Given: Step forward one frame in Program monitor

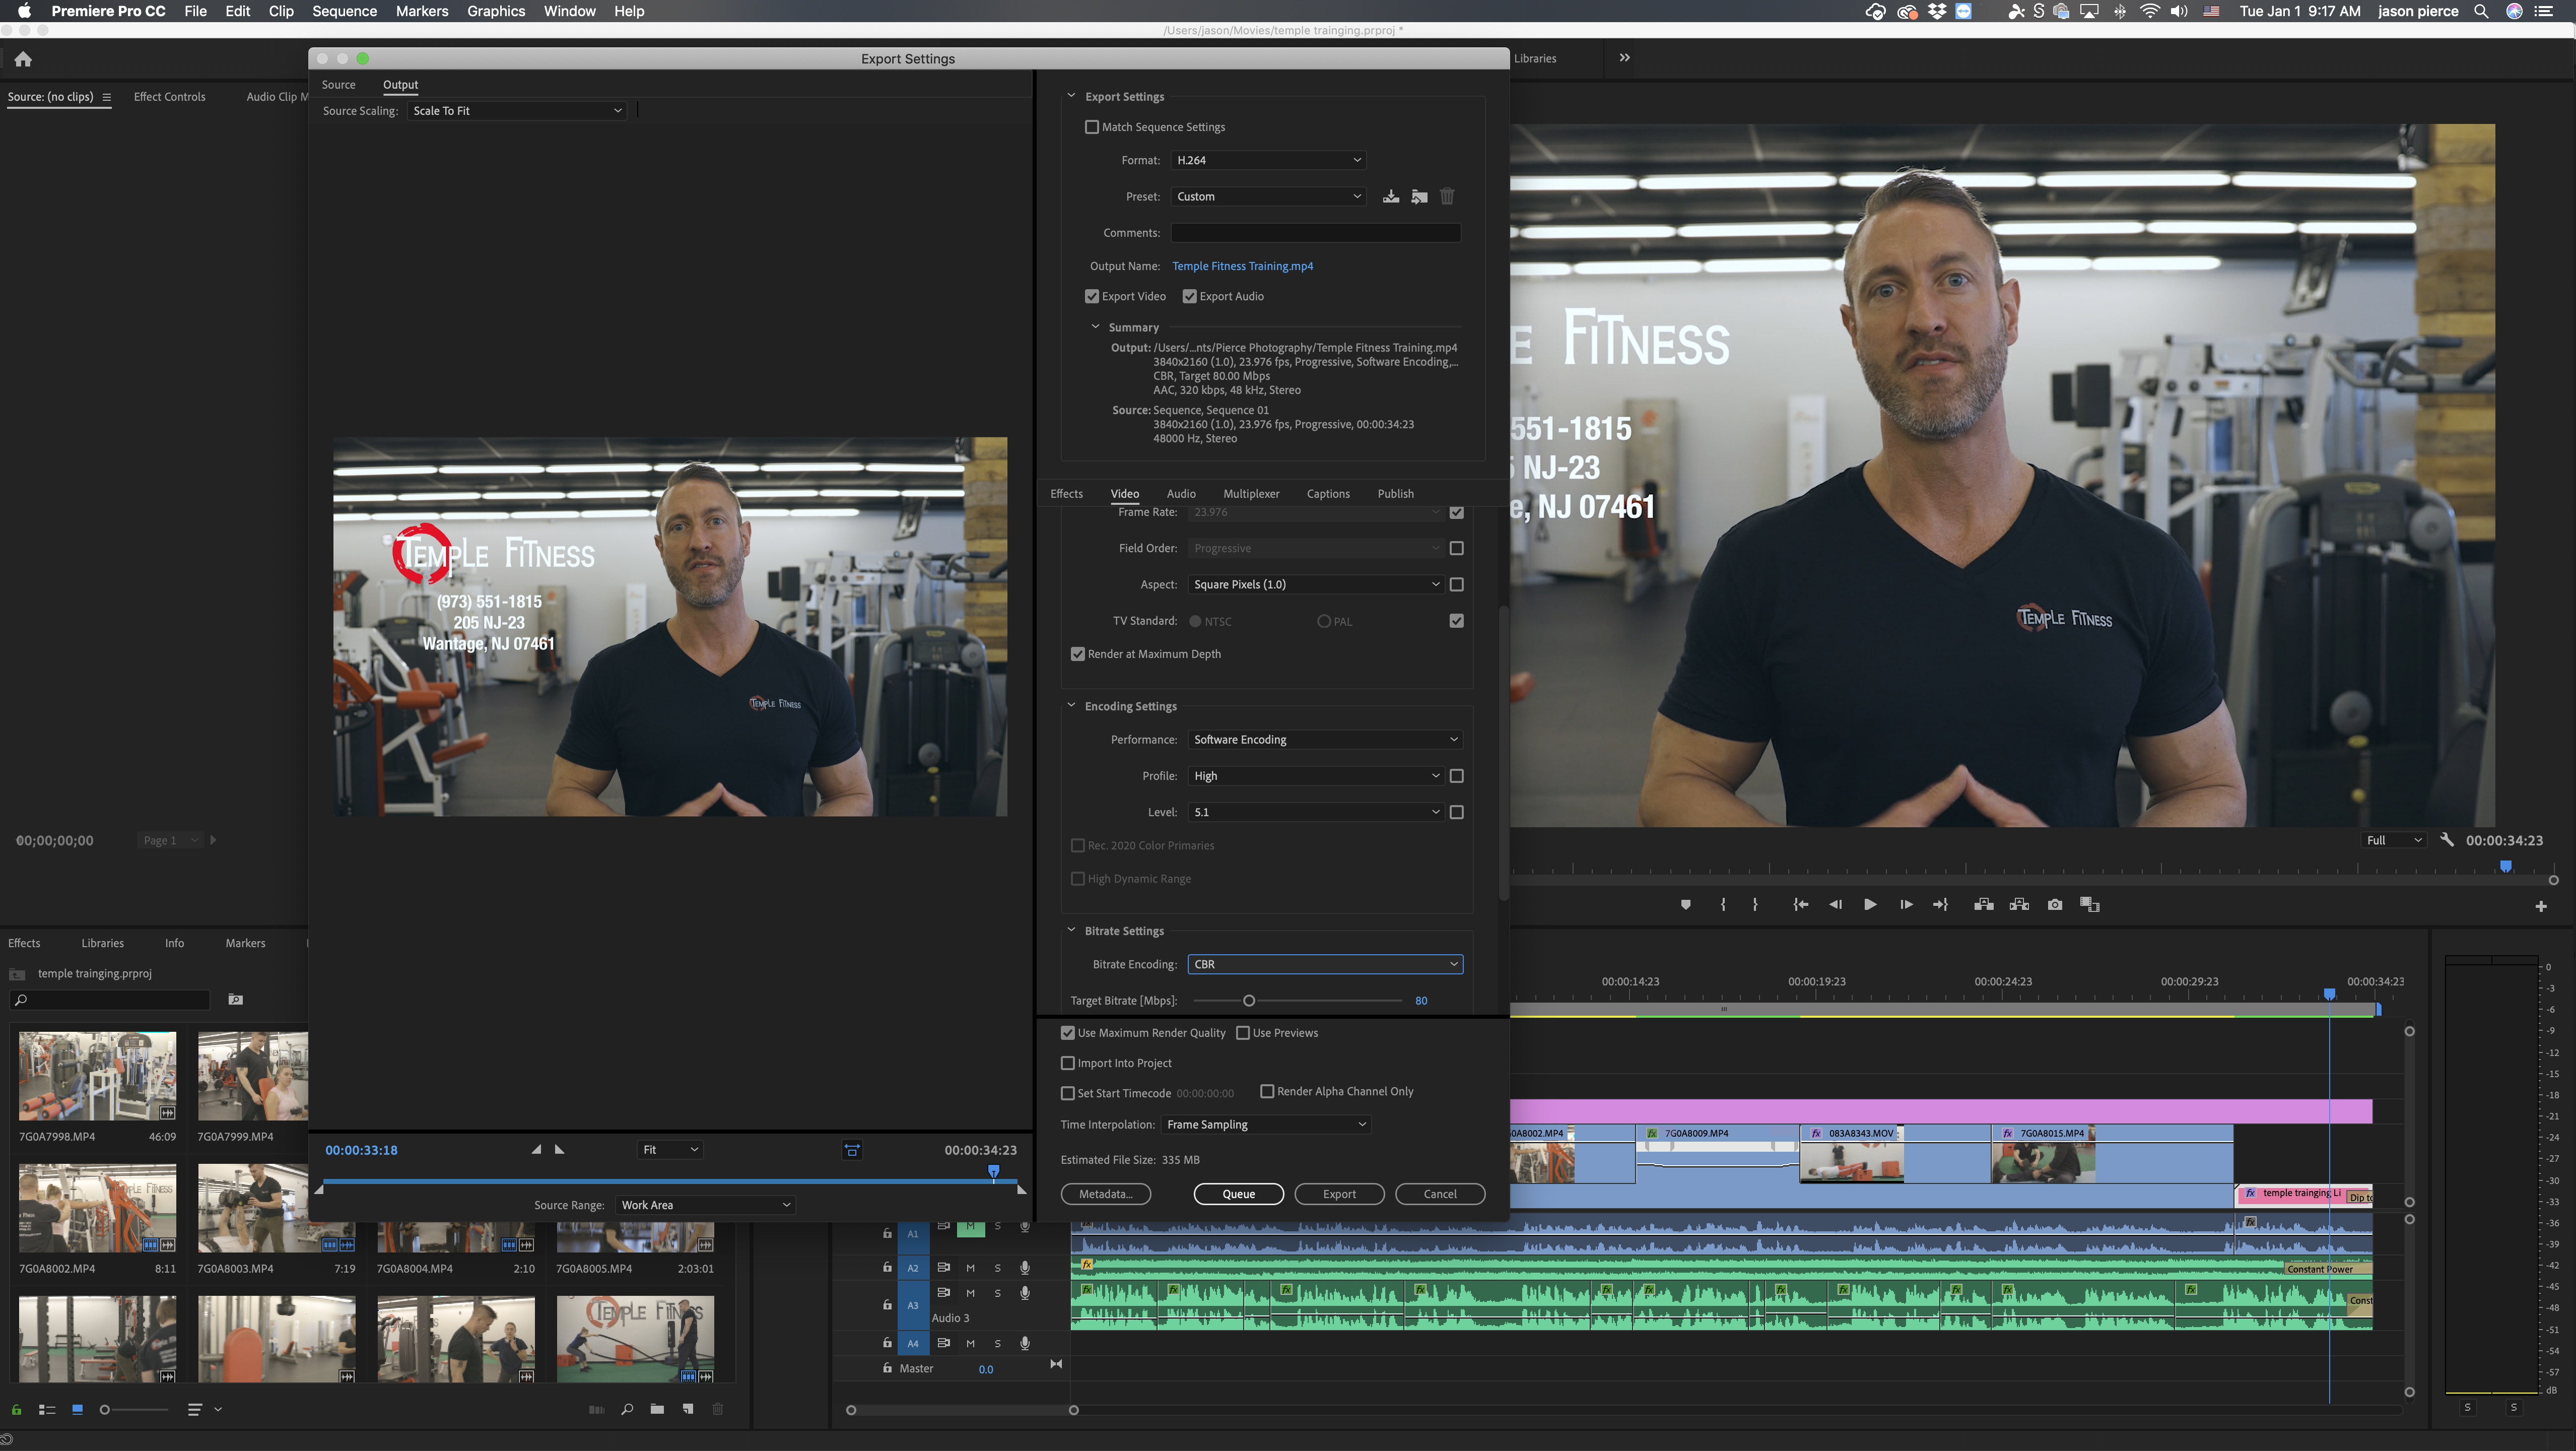Looking at the screenshot, I should pyautogui.click(x=1906, y=904).
